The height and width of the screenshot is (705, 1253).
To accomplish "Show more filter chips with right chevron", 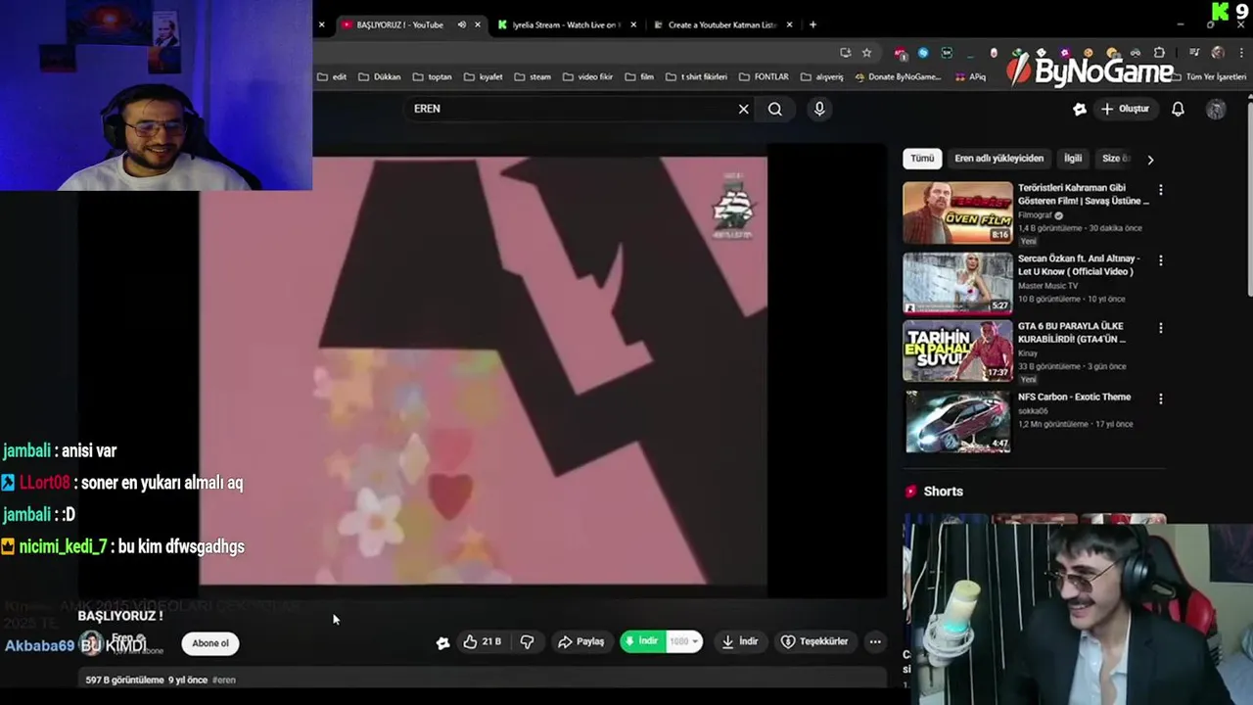I will 1150,159.
